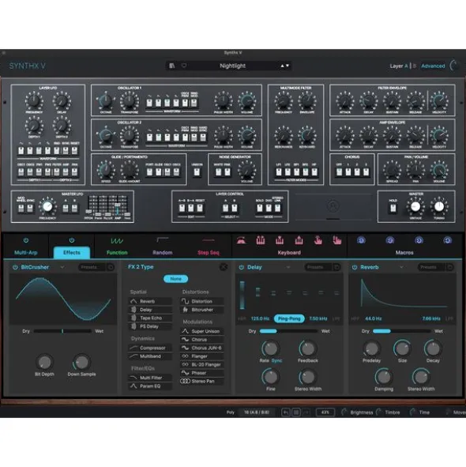Open the BitCrusher Presets menu

[92, 267]
